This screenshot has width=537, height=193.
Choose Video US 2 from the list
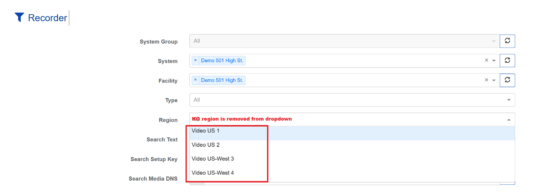(x=206, y=145)
